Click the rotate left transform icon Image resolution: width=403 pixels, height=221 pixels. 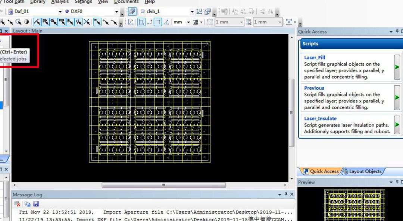coord(235,12)
